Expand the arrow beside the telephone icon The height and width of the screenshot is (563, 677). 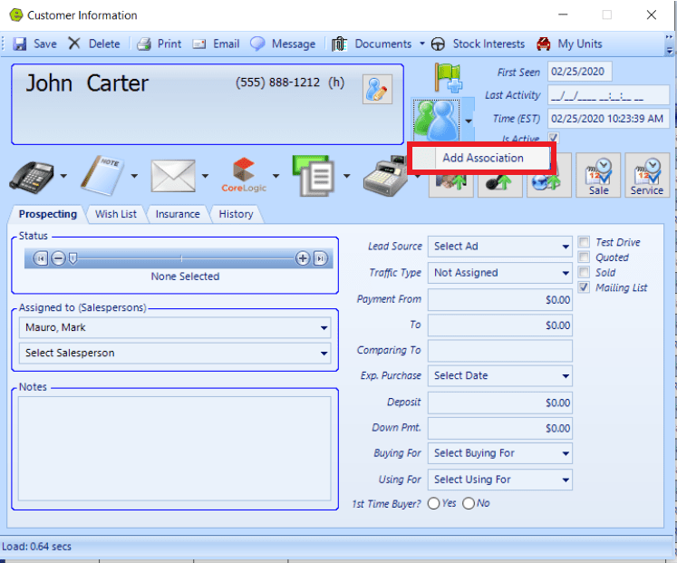coord(63,176)
